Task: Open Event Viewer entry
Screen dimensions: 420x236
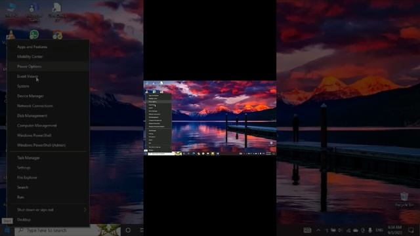Action: pyautogui.click(x=48, y=76)
